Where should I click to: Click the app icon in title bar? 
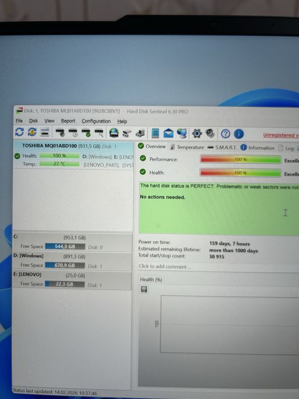click(19, 111)
